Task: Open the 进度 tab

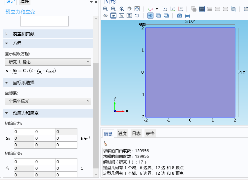Action: pyautogui.click(x=122, y=133)
